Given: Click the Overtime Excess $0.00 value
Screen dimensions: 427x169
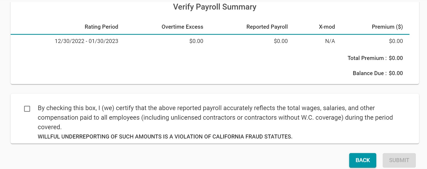Looking at the screenshot, I should click(x=196, y=41).
